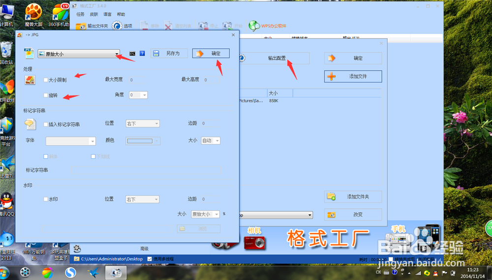Click the 改变 change button
The width and height of the screenshot is (492, 280).
(353, 215)
